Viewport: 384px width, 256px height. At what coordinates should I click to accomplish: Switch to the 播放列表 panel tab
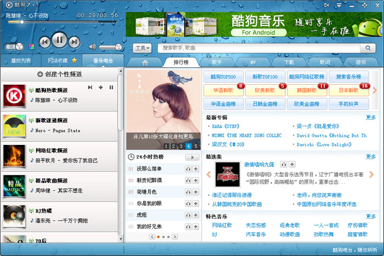[21, 61]
